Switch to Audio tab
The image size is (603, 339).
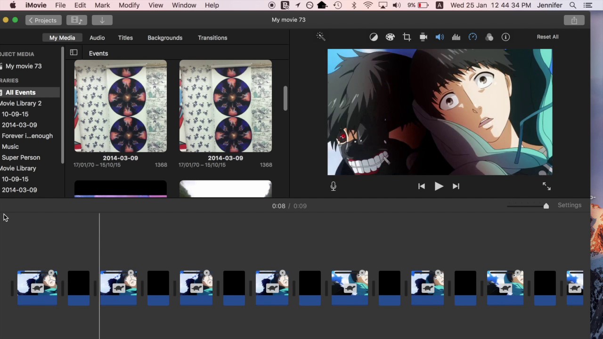97,38
